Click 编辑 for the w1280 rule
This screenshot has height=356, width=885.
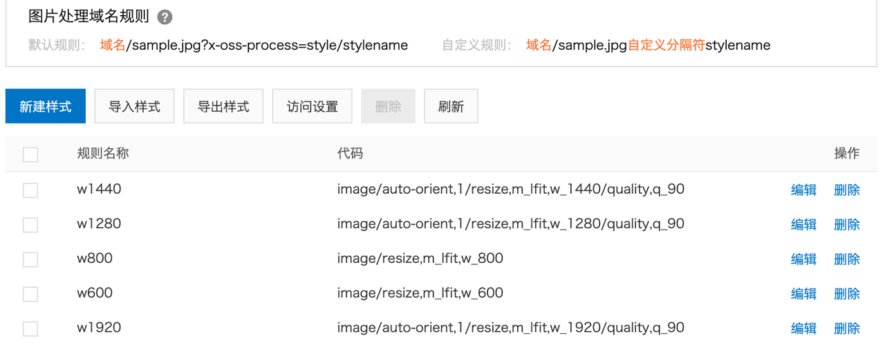[803, 224]
